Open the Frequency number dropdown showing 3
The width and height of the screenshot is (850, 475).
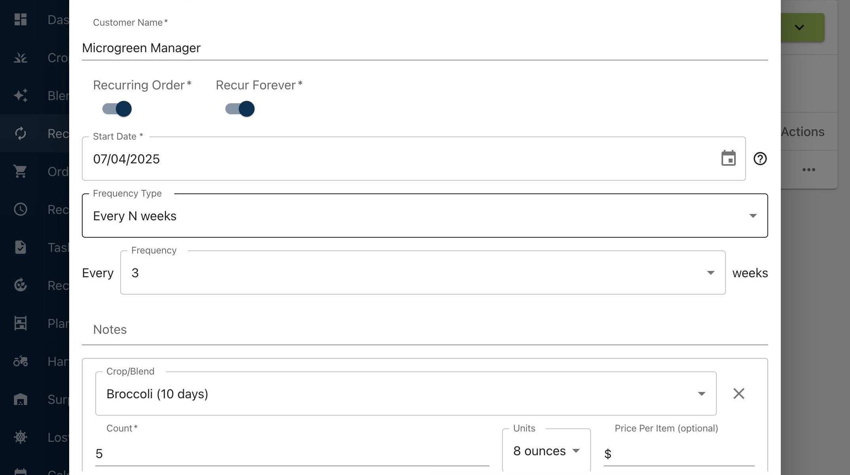tap(423, 273)
